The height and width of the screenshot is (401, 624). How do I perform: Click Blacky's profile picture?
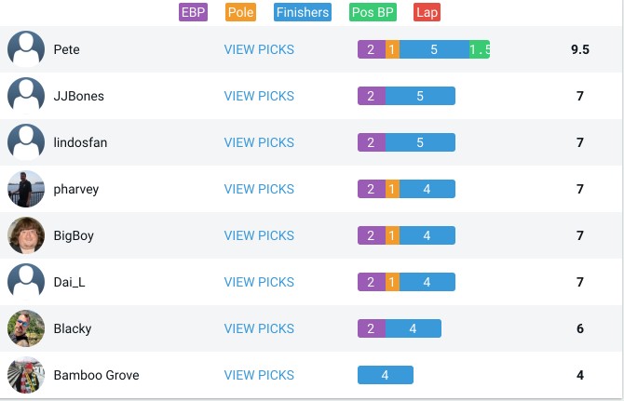click(26, 328)
